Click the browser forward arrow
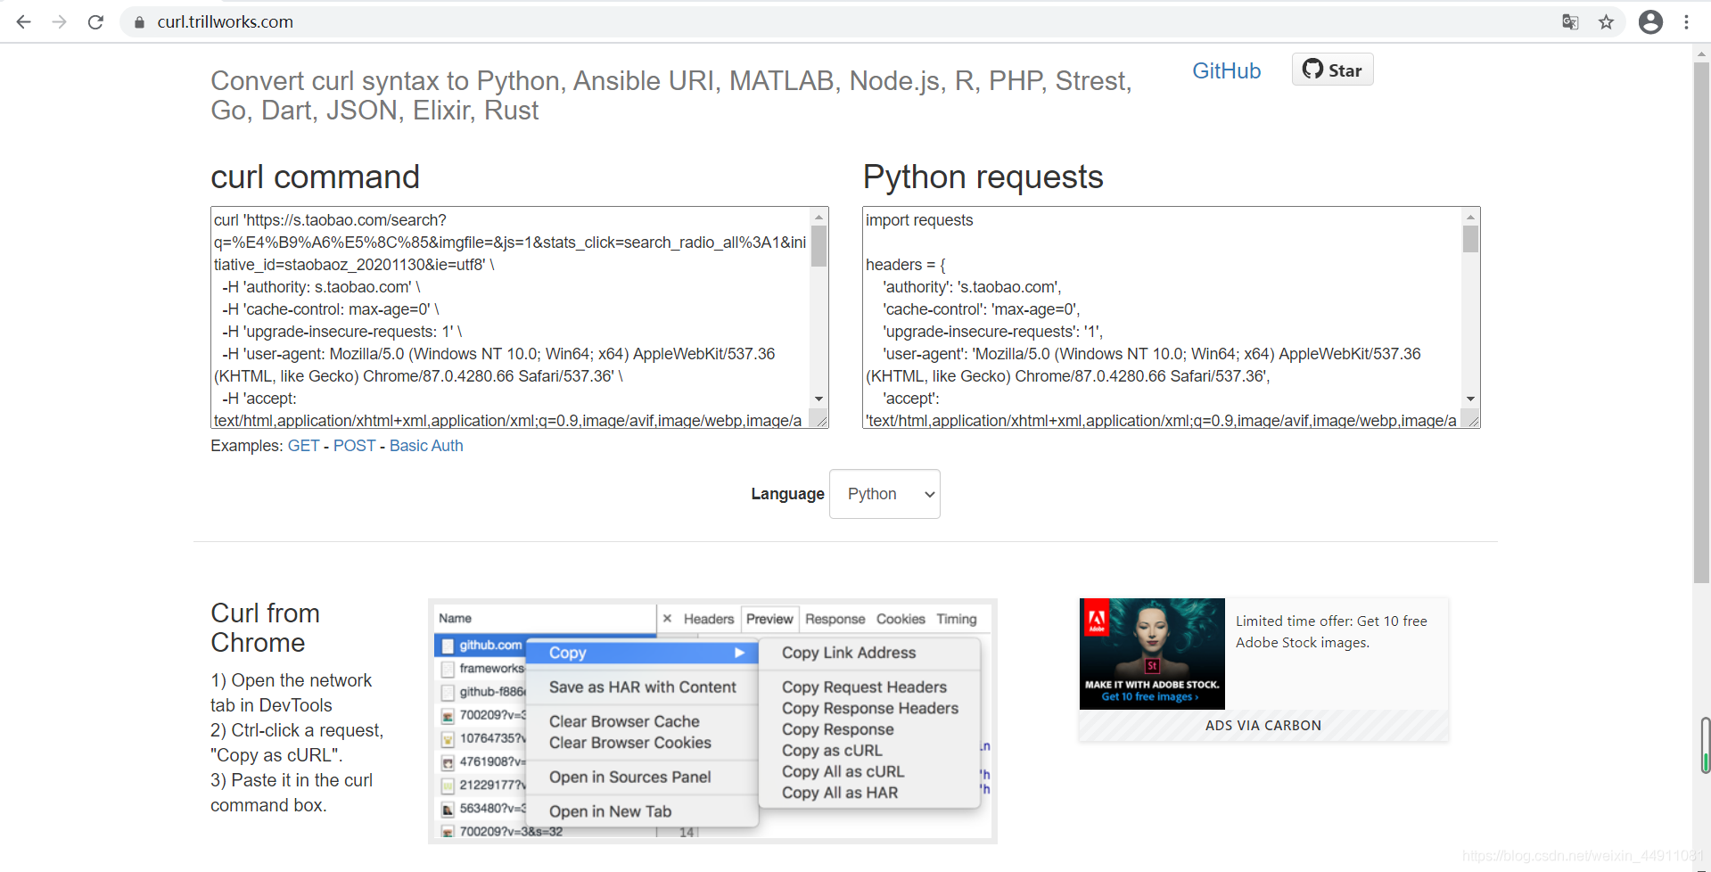1711x872 pixels. (x=60, y=22)
